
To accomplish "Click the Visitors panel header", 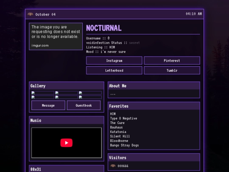I will pos(154,158).
